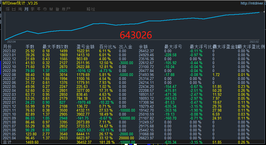The image size is (266, 145).
Task: Click the 路径 path button
Action: (x=91, y=9)
